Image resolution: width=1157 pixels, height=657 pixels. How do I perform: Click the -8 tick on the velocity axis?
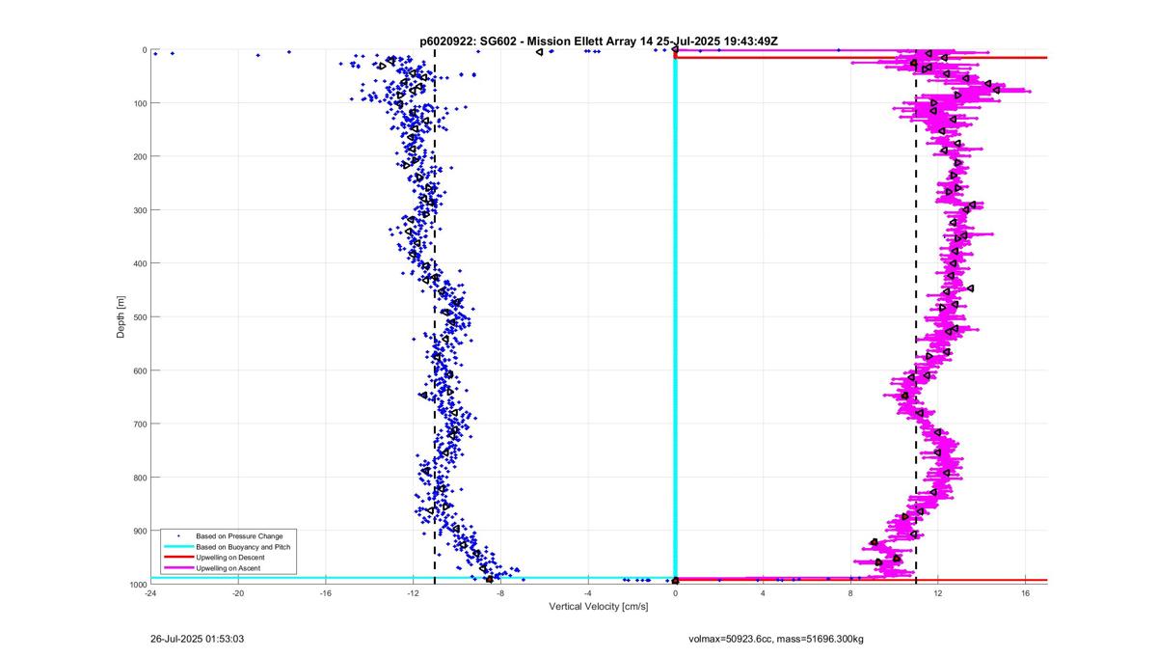[x=500, y=593]
